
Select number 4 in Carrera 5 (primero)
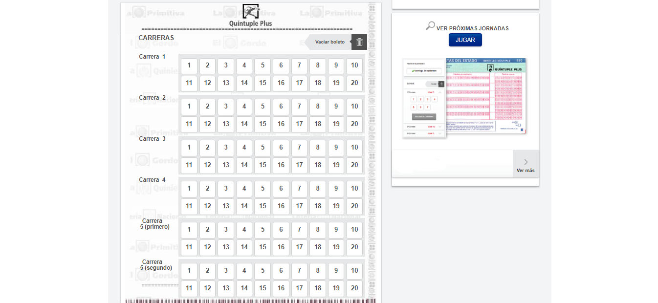pyautogui.click(x=244, y=230)
